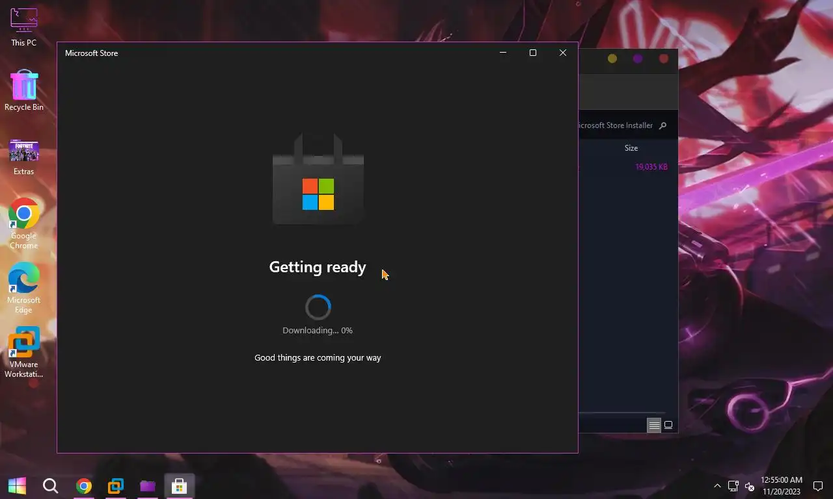Screen dimensions: 833x499
Task: Click the Microsoft Store bag logo
Action: 318,180
